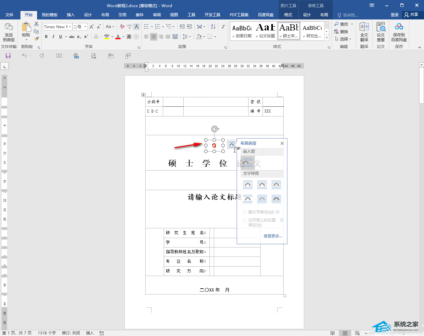Expand the font size dropdown

[x=85, y=27]
